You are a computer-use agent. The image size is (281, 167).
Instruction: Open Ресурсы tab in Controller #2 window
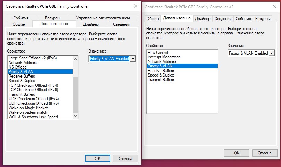[x=263, y=19]
